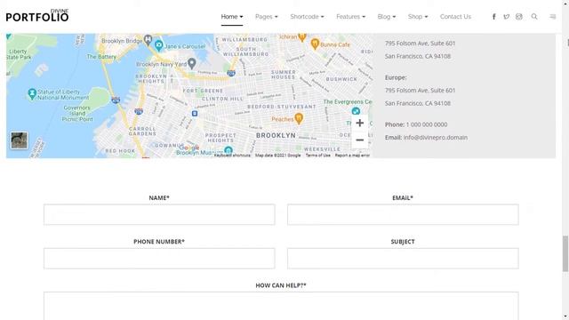Image resolution: width=569 pixels, height=320 pixels.
Task: Zoom out on the map
Action: click(359, 140)
